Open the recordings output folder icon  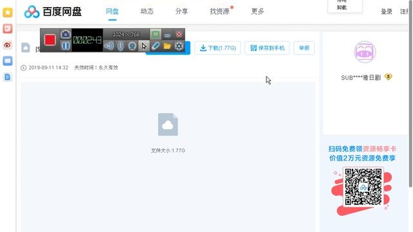tap(167, 46)
